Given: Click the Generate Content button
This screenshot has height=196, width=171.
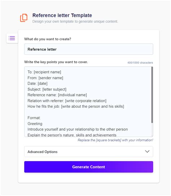Looking at the screenshot, I should [x=89, y=167].
